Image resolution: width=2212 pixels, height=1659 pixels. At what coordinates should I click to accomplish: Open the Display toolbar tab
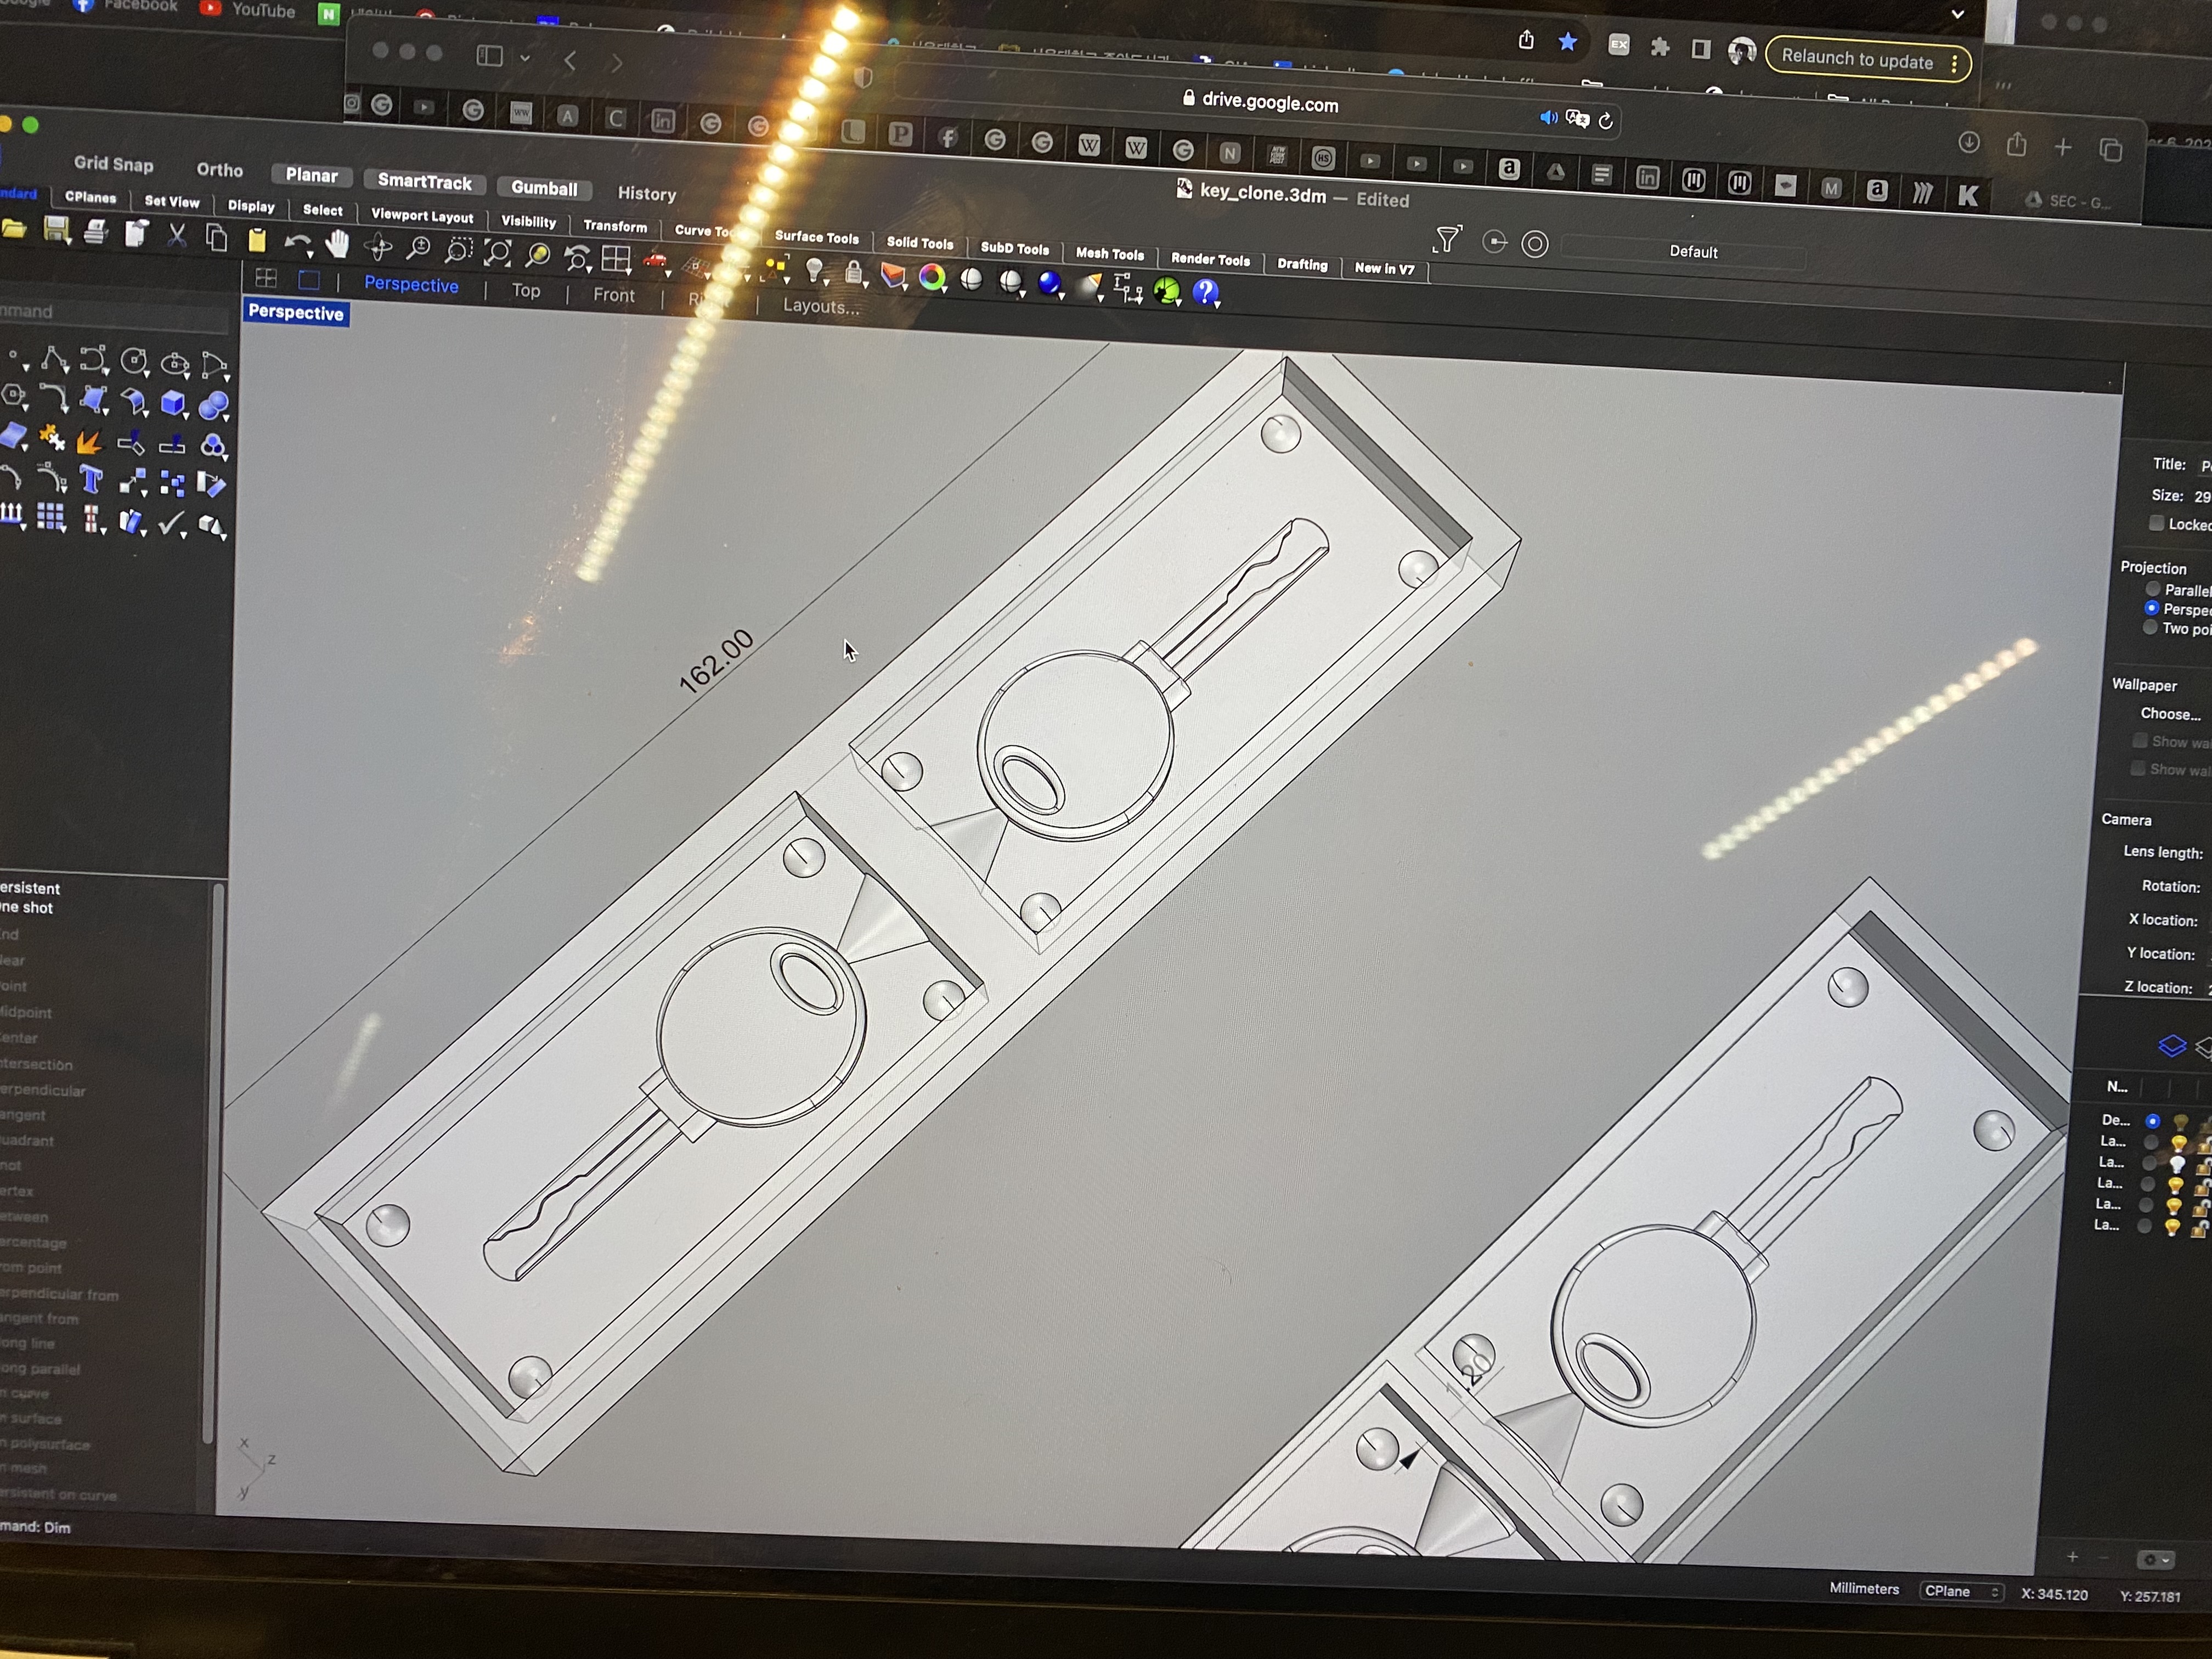point(251,206)
